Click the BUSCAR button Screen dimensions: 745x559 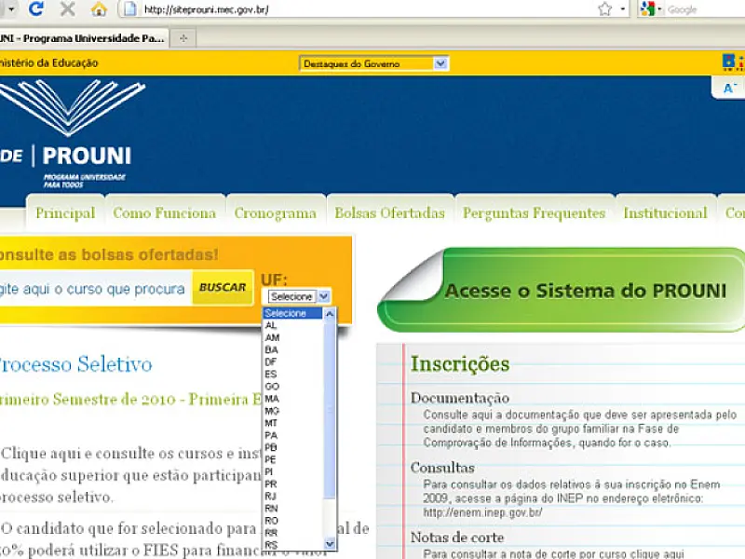(x=223, y=287)
